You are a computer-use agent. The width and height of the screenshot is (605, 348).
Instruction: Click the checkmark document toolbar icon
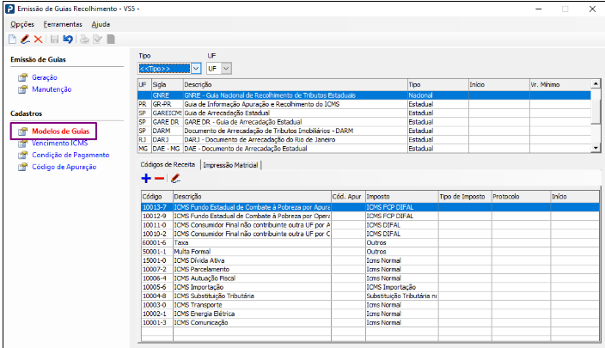97,40
